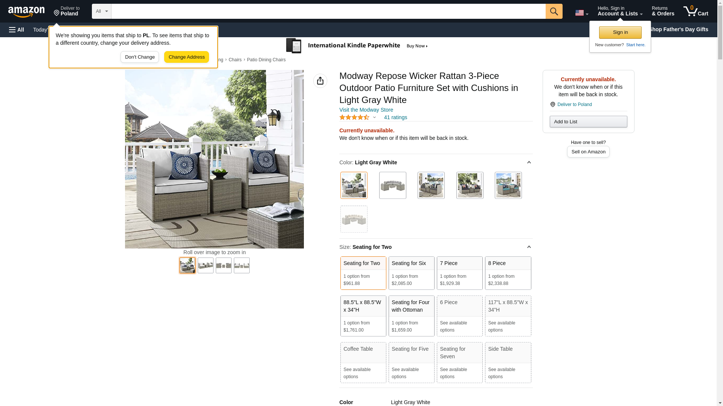Click the US flag language selector

point(581,13)
